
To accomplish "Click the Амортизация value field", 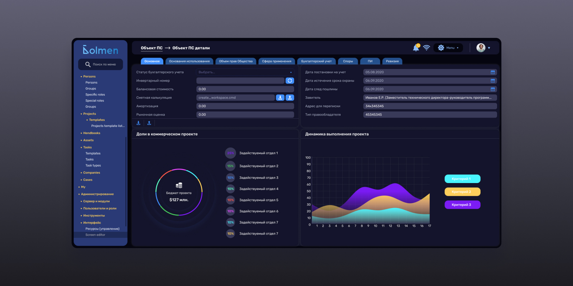I will pyautogui.click(x=245, y=106).
